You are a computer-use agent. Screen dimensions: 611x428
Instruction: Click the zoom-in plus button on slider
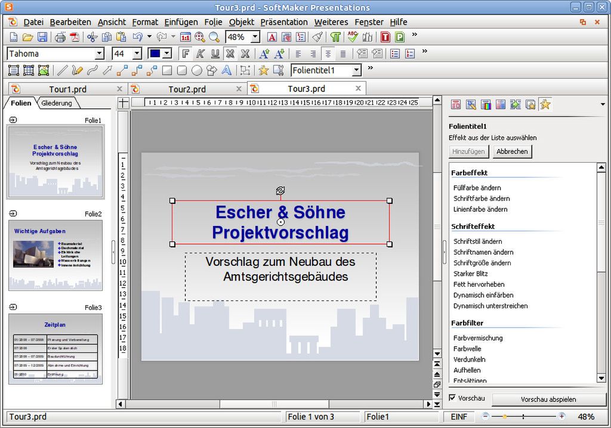click(x=561, y=416)
